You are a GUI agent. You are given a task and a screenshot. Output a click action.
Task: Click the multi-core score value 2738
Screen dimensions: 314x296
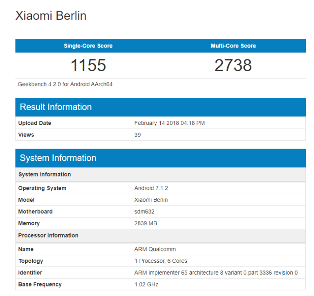point(233,65)
